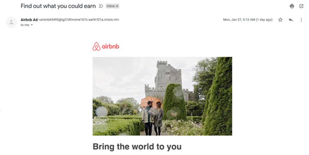Select the sender email address text
Viewport: 309px width, 155px height.
coord(79,20)
